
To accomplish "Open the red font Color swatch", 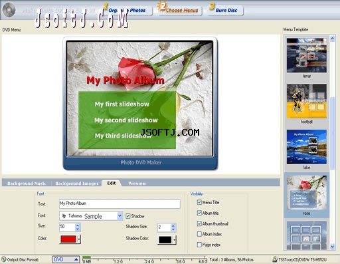I will click(x=68, y=239).
